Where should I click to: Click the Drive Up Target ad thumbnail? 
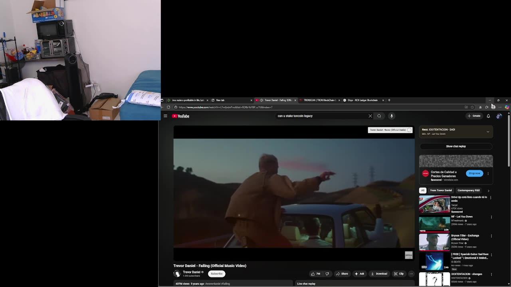[x=434, y=204]
